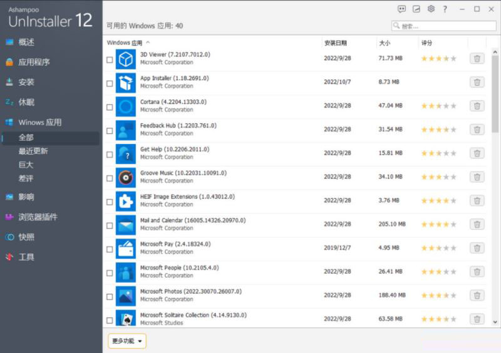Open the help question mark icon
501x353 pixels.
click(445, 9)
